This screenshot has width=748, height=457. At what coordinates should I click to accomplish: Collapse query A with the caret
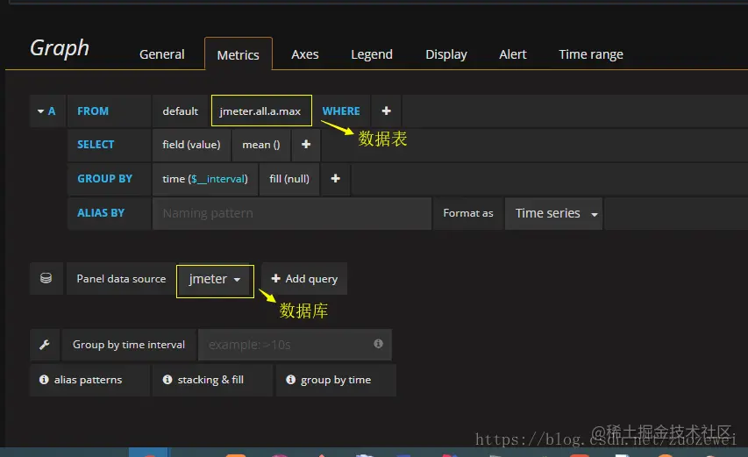tap(40, 111)
